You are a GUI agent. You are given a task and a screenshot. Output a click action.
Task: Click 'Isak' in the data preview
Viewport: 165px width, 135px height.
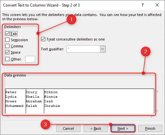[x=48, y=101]
